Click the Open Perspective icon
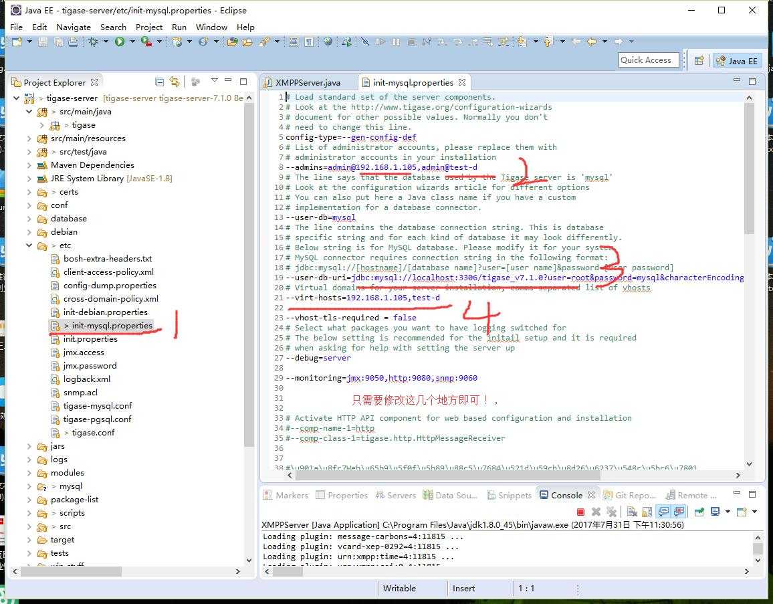Viewport: 773px width, 604px height. pyautogui.click(x=699, y=61)
